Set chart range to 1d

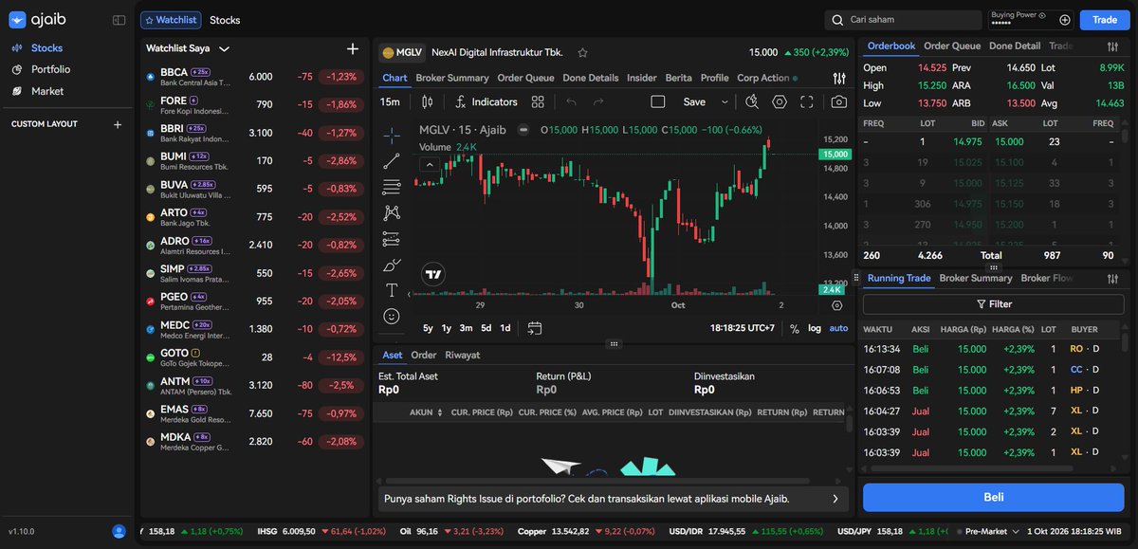[505, 328]
